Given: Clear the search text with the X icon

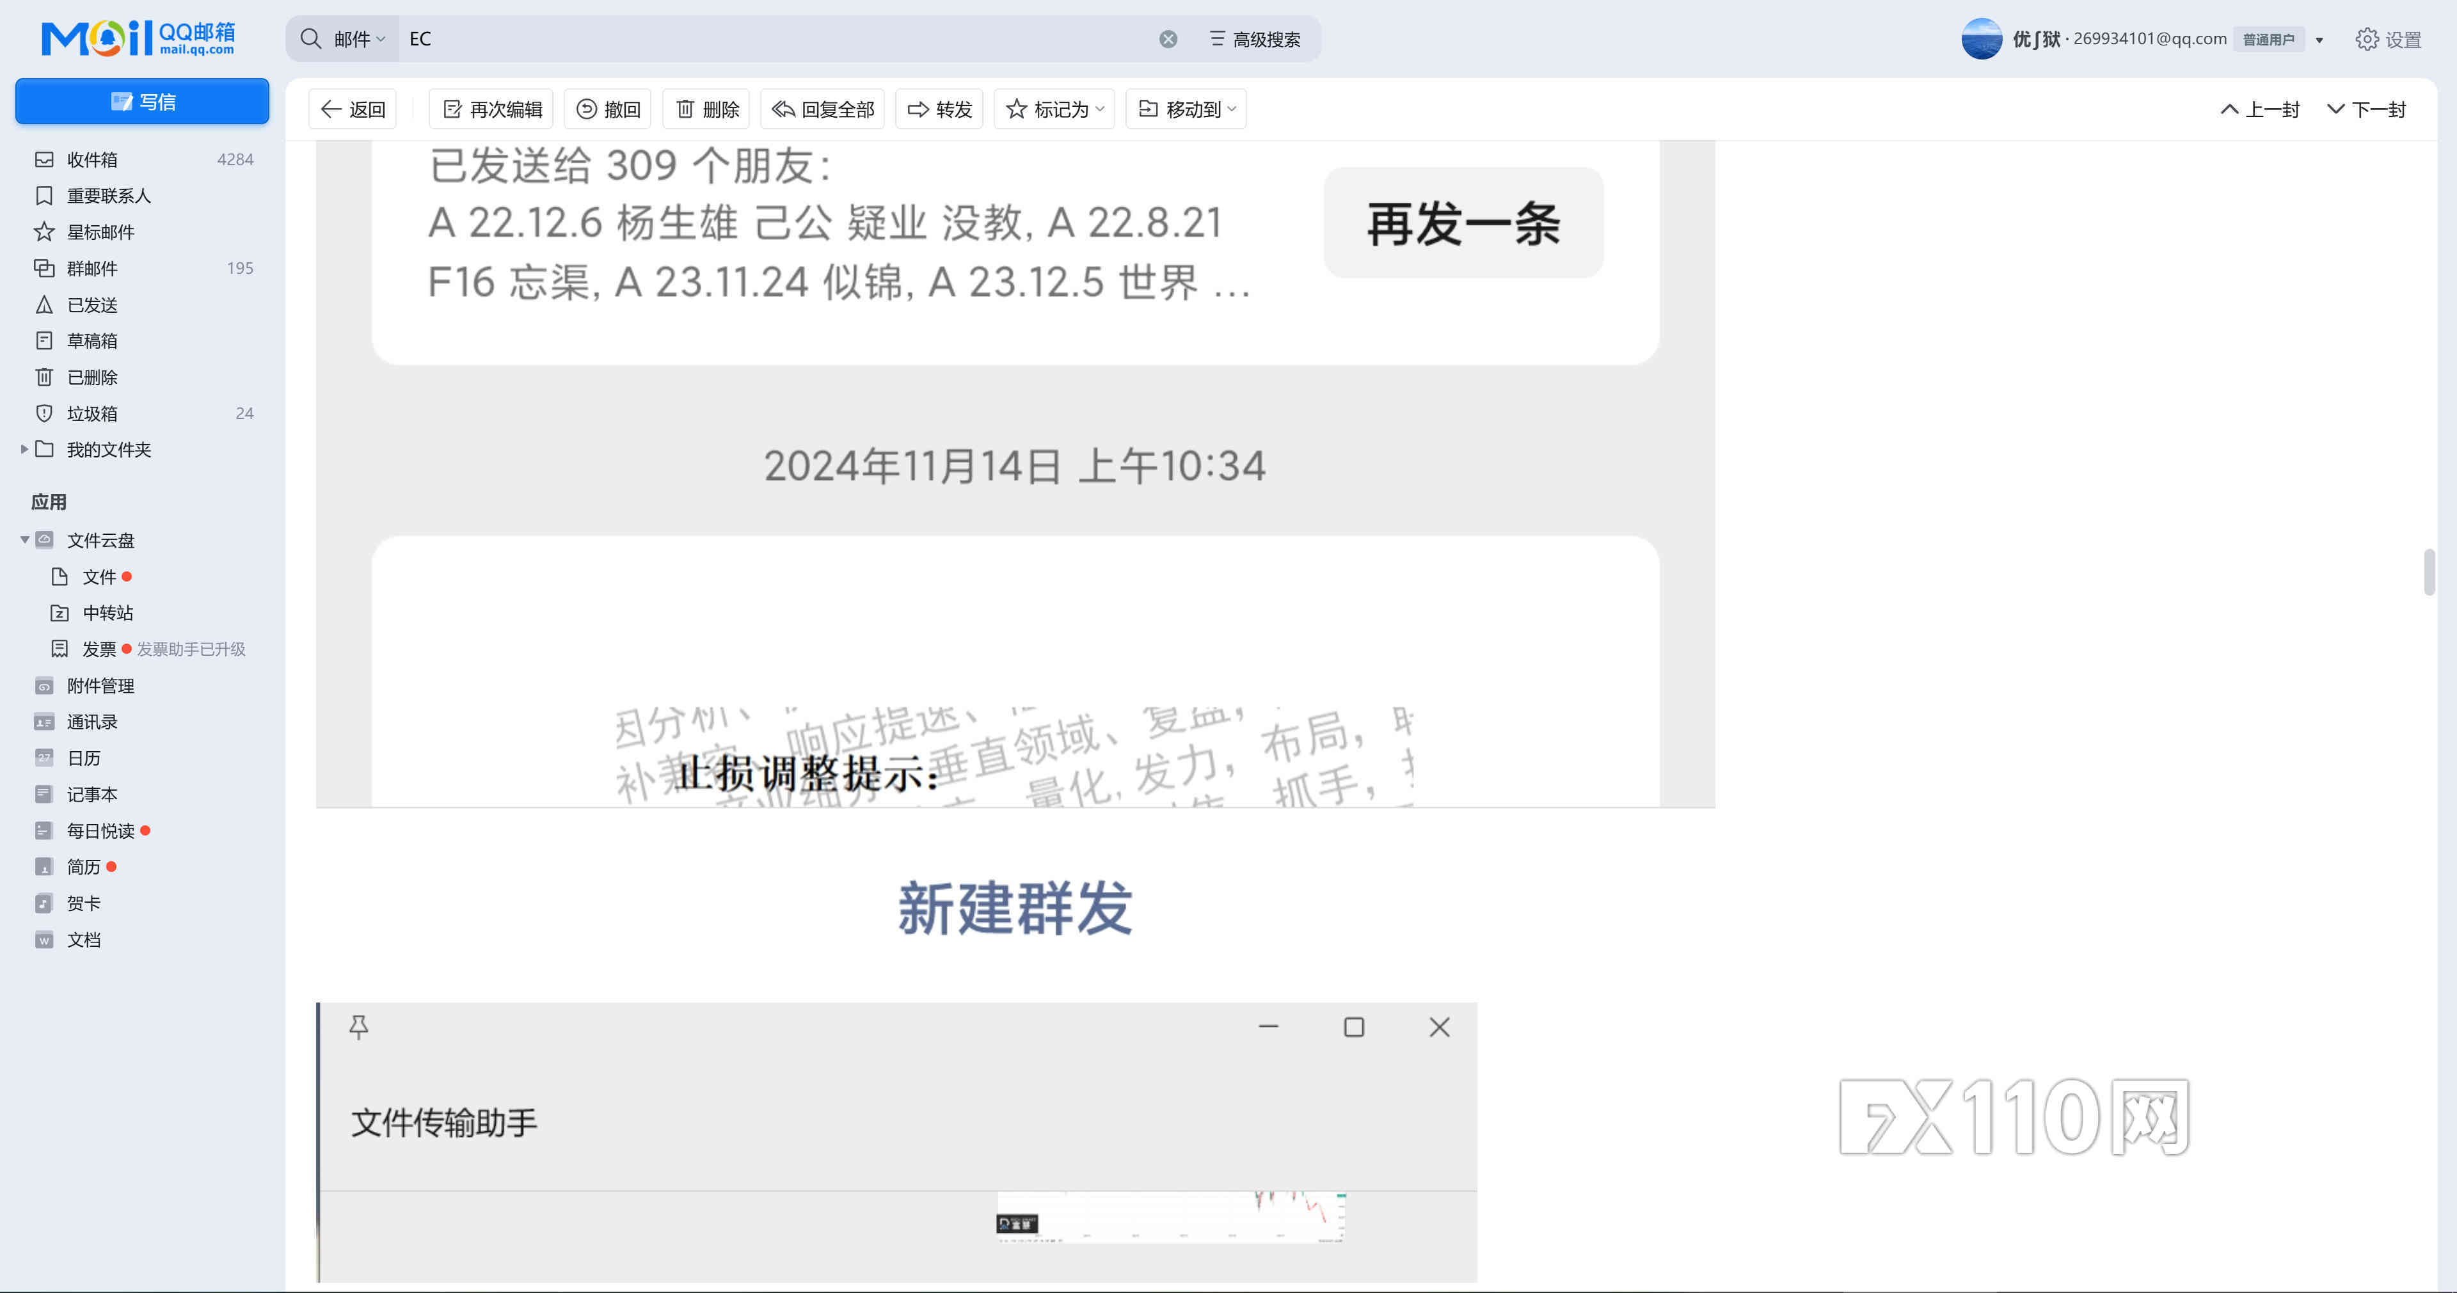Looking at the screenshot, I should pyautogui.click(x=1168, y=39).
